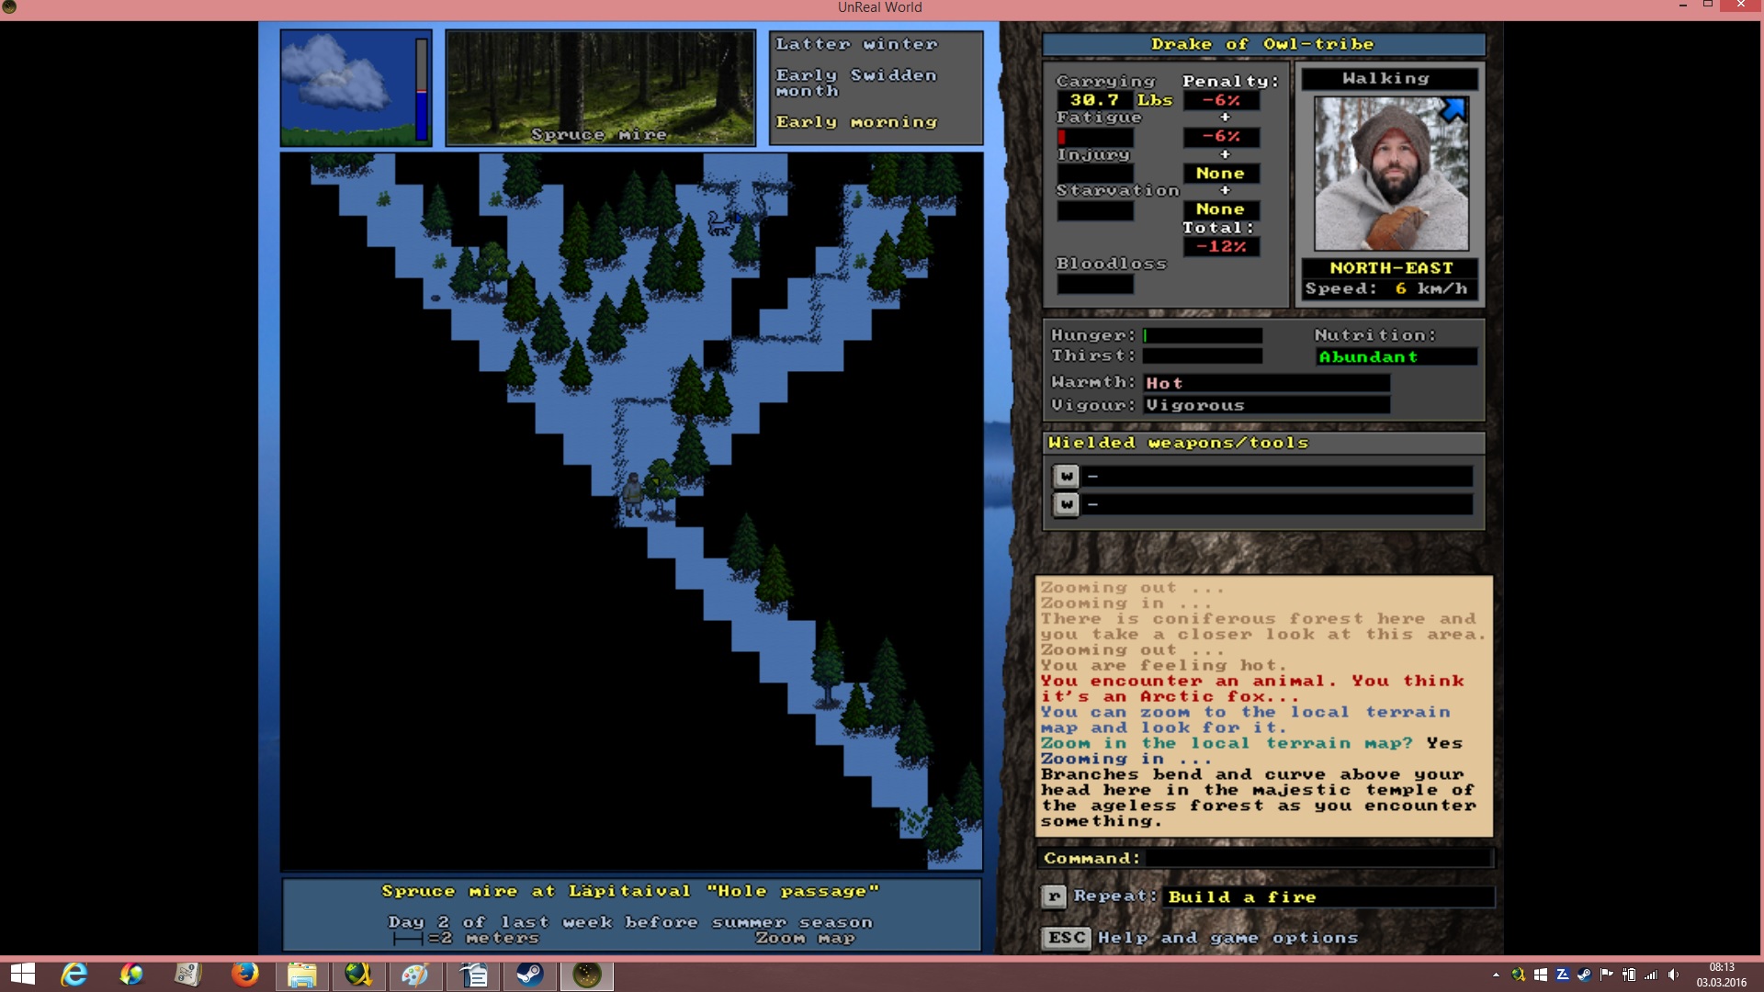Click Drake's character portrait
This screenshot has width=1764, height=992.
pos(1391,174)
